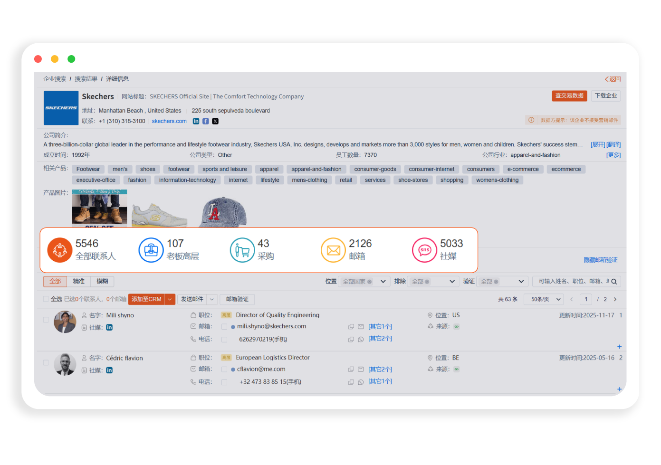
Task: Open the 添加至CRM dropdown arrow
Action: pyautogui.click(x=170, y=299)
